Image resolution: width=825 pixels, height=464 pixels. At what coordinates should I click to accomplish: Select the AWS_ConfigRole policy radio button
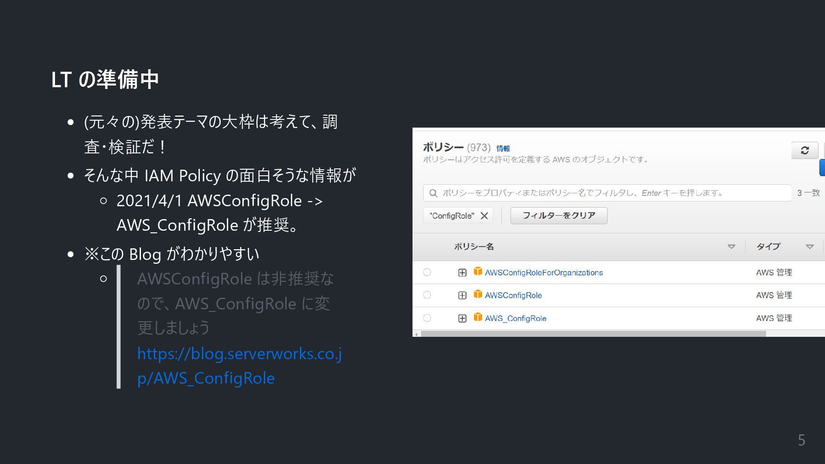427,318
